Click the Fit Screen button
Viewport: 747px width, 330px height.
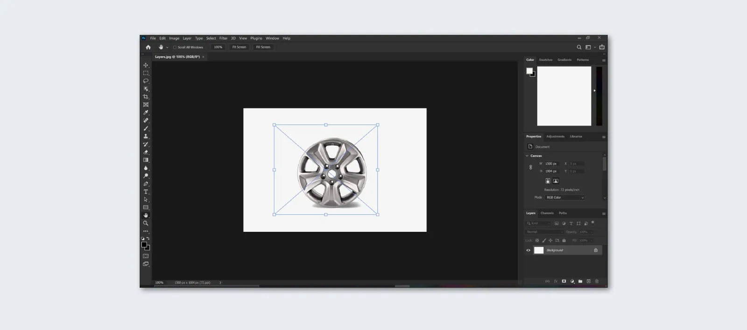[239, 47]
